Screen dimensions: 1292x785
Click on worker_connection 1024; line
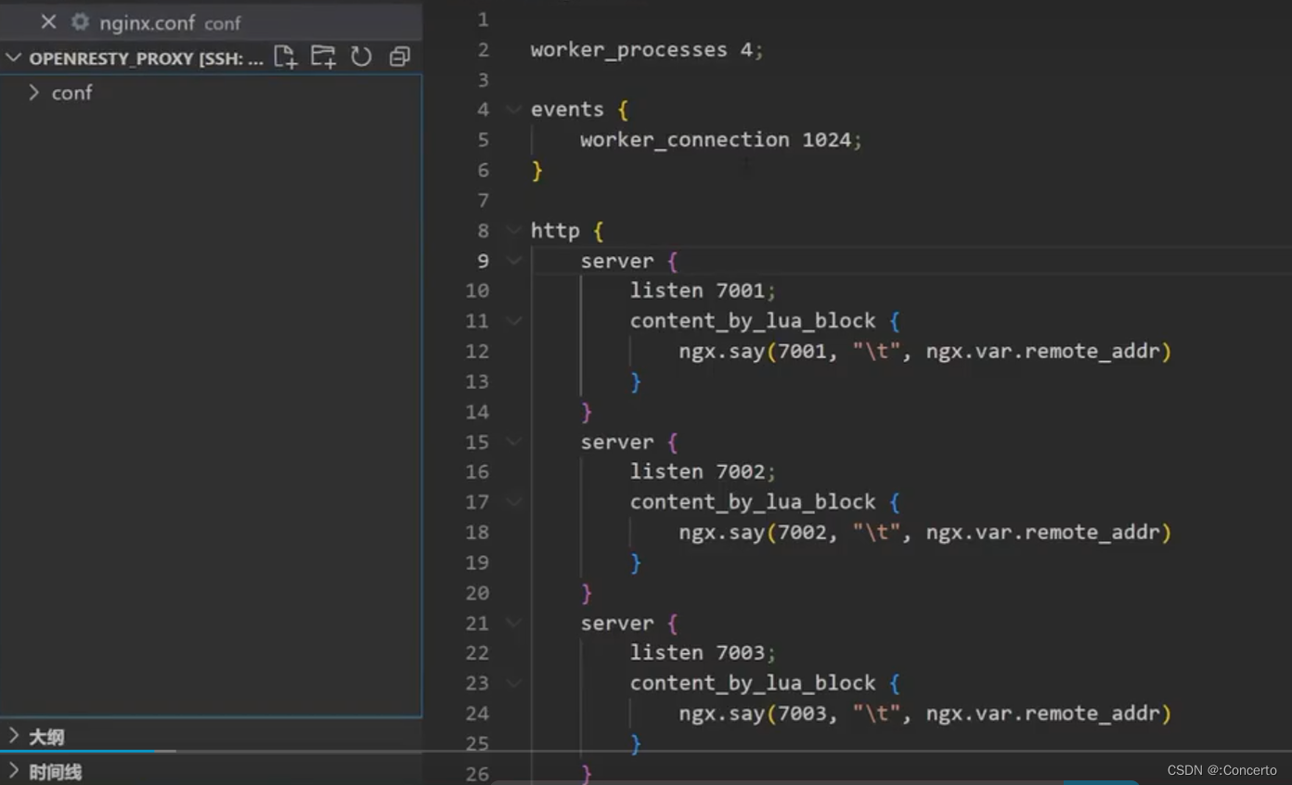[721, 140]
